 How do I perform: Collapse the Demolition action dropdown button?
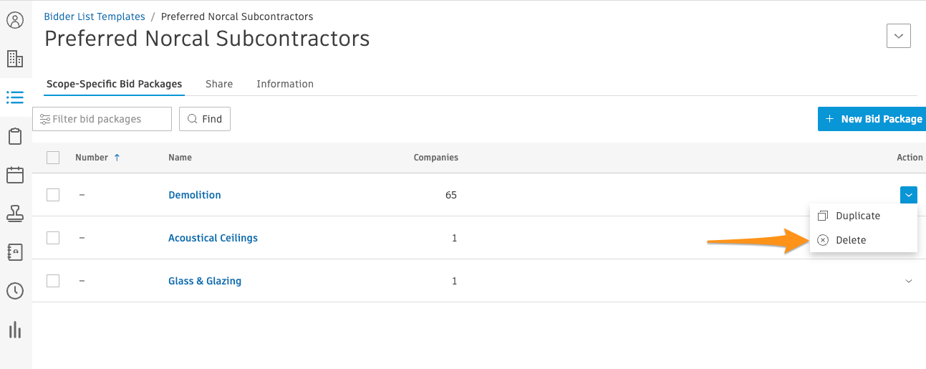pyautogui.click(x=909, y=195)
